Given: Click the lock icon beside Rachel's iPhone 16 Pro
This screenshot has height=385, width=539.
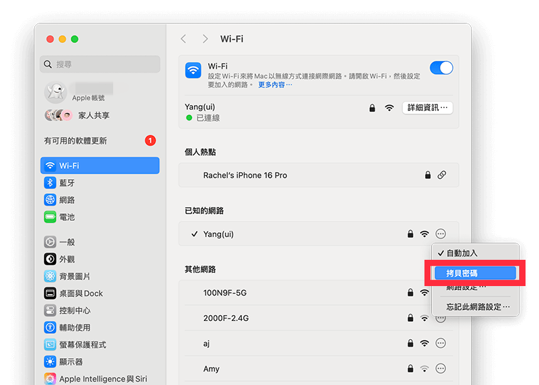Looking at the screenshot, I should (428, 175).
